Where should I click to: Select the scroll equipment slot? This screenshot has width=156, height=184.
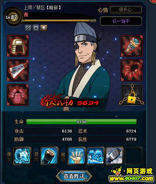[132, 46]
